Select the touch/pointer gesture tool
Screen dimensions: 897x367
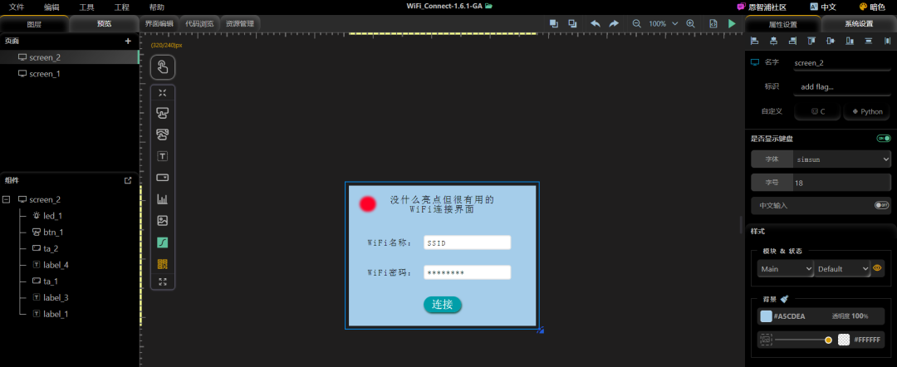click(x=163, y=67)
